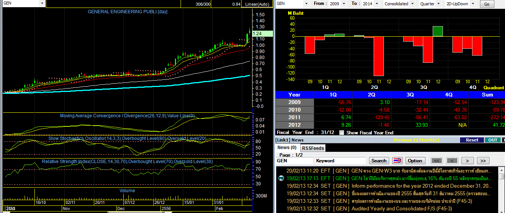Click the Volume panel label
Screen dimensions: 505x213
click(127, 191)
